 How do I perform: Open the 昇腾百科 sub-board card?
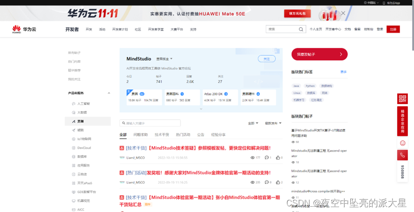182,97
